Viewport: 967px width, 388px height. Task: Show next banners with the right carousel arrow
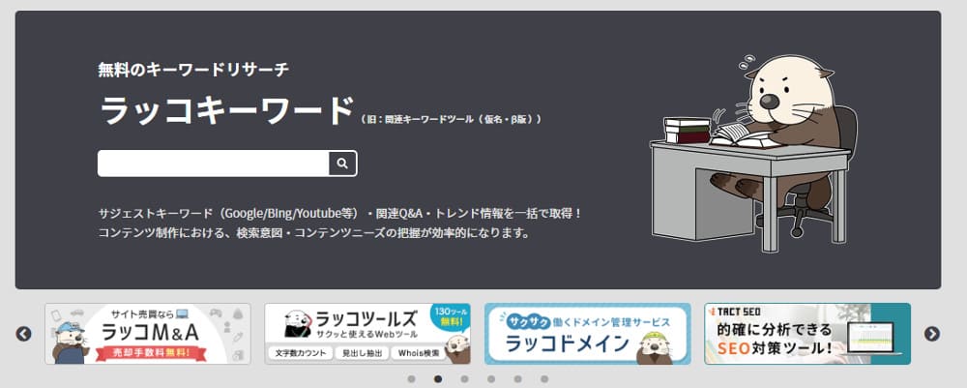coord(932,334)
